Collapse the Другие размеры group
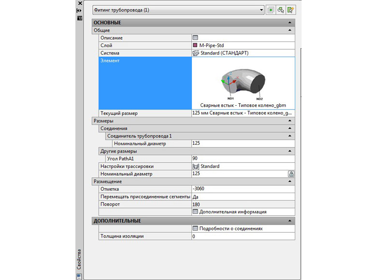The width and height of the screenshot is (377, 280). coord(290,151)
